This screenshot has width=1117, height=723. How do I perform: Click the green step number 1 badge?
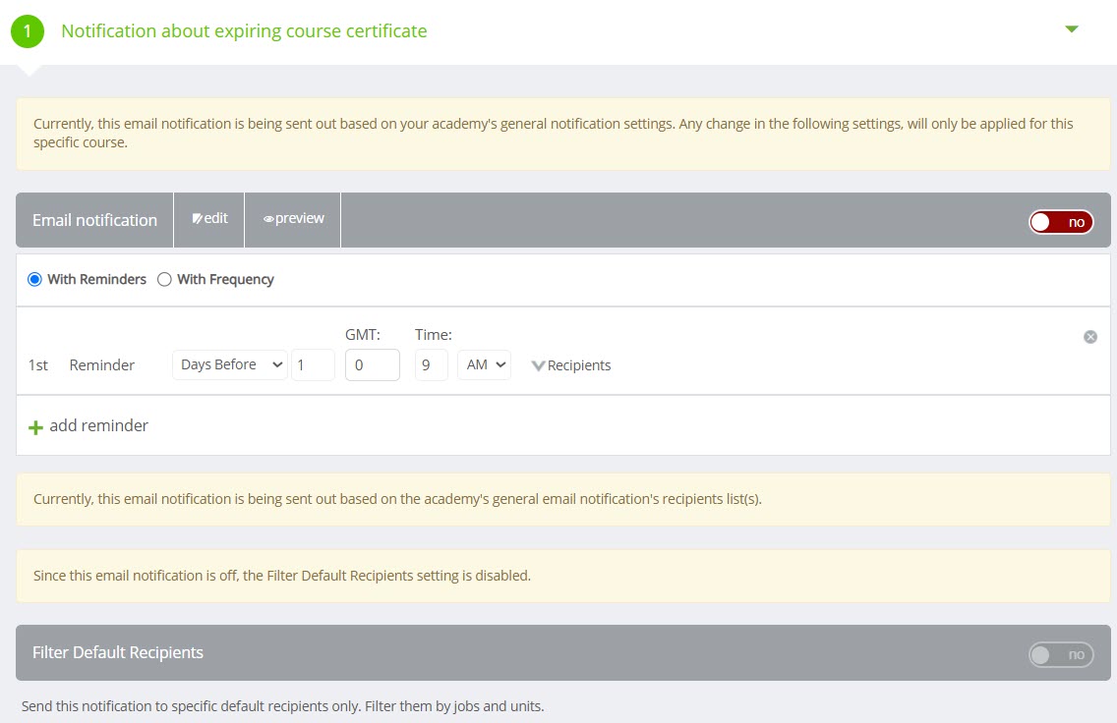point(28,31)
